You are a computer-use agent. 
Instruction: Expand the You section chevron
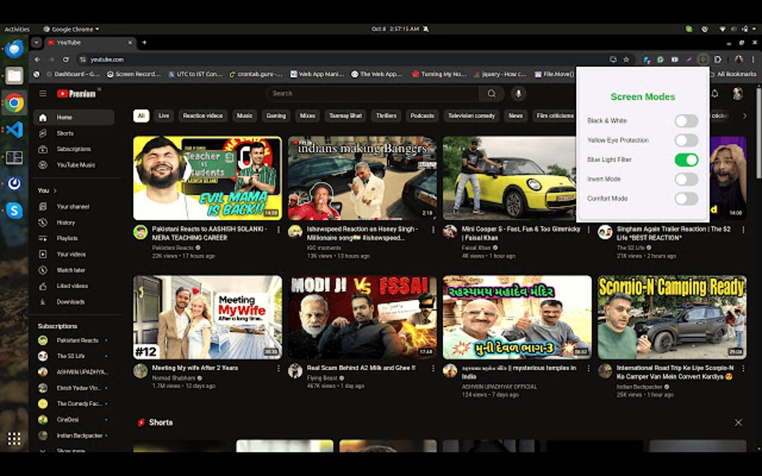(55, 191)
